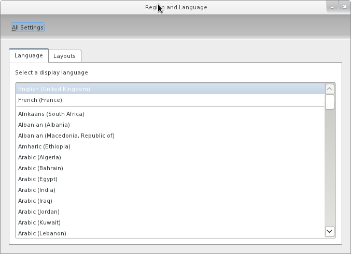Choose Arabic (India) language

coord(36,190)
